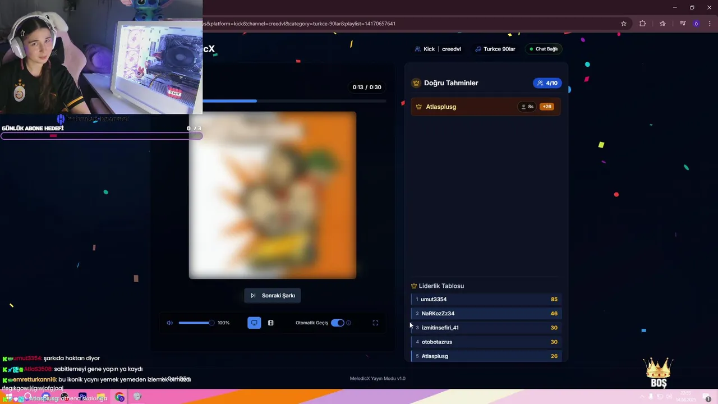
Task: Click the MelodicX Yayın Modu v1.0 footer text
Action: (378, 379)
